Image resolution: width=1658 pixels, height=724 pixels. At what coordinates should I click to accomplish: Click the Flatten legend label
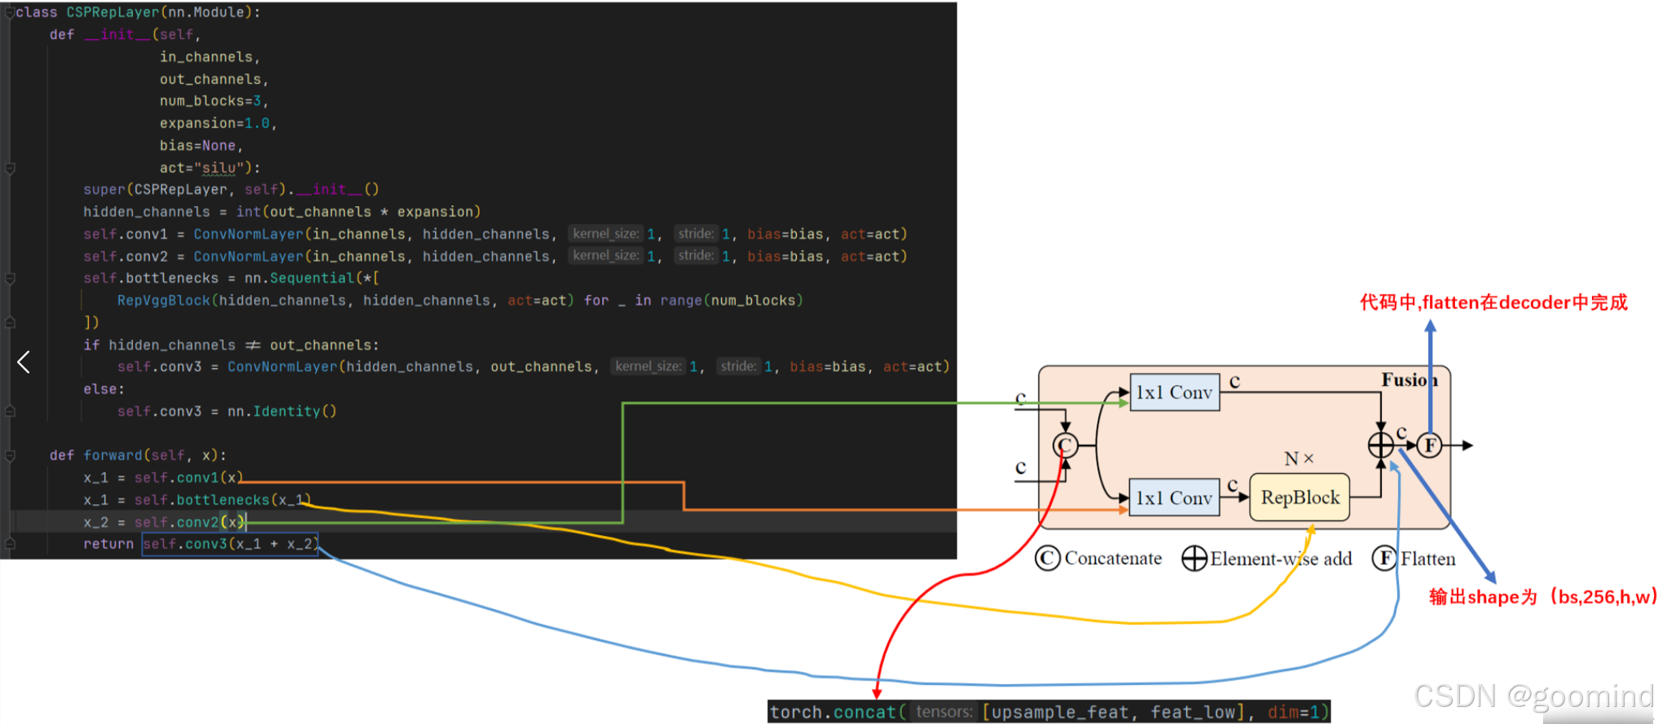pyautogui.click(x=1428, y=559)
